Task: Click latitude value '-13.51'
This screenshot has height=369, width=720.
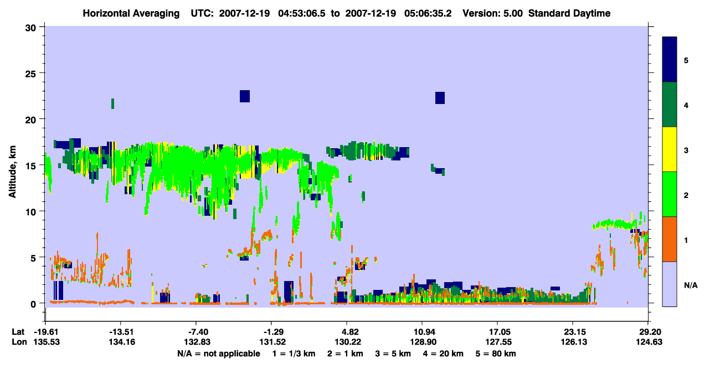Action: pos(121,332)
